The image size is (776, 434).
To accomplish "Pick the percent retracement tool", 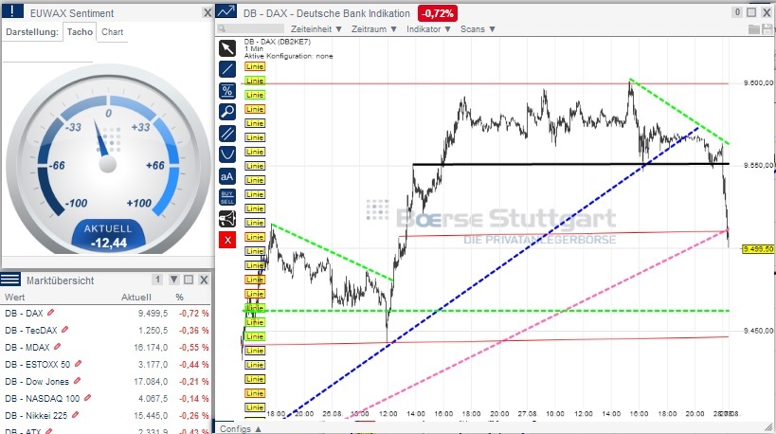I will pyautogui.click(x=227, y=91).
